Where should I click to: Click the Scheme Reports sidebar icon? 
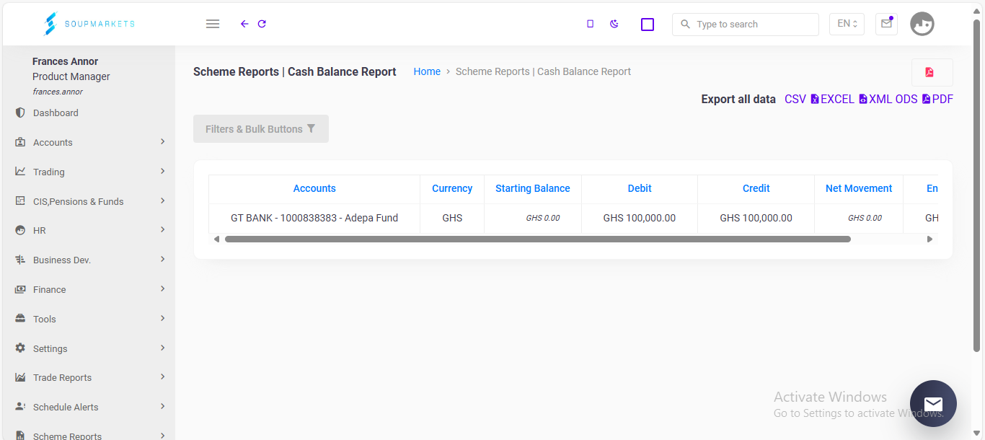tap(20, 436)
